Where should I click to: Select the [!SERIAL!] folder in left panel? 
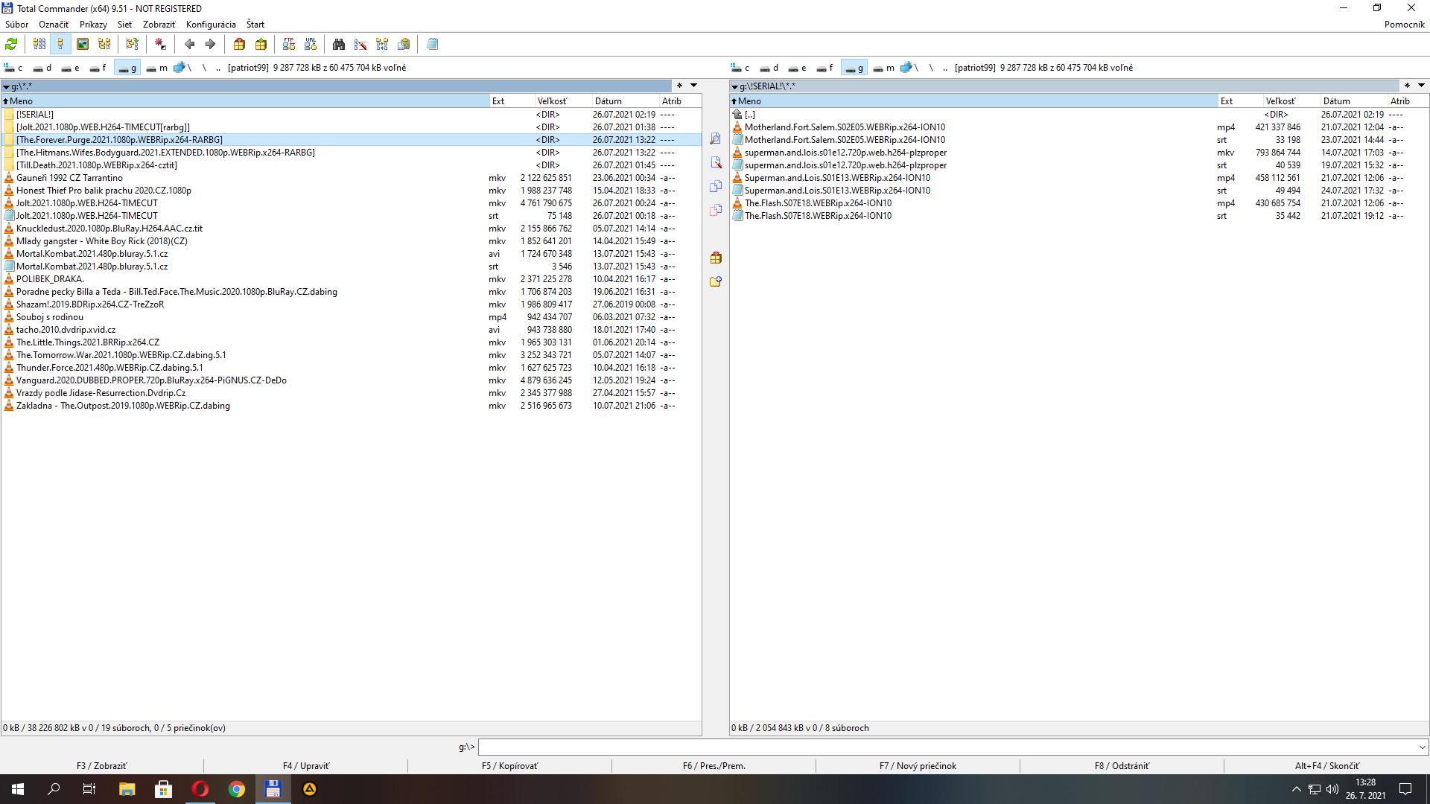tap(351, 115)
